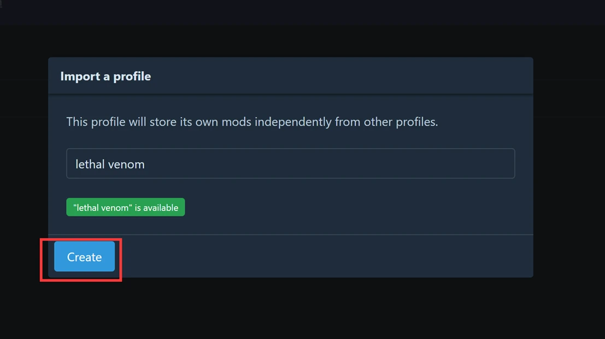The width and height of the screenshot is (605, 339).
Task: Click the header bar right of the title
Action: pyautogui.click(x=355, y=76)
